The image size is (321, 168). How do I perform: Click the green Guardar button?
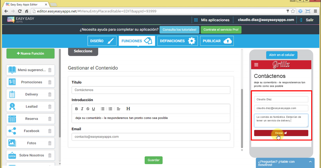[154, 160]
